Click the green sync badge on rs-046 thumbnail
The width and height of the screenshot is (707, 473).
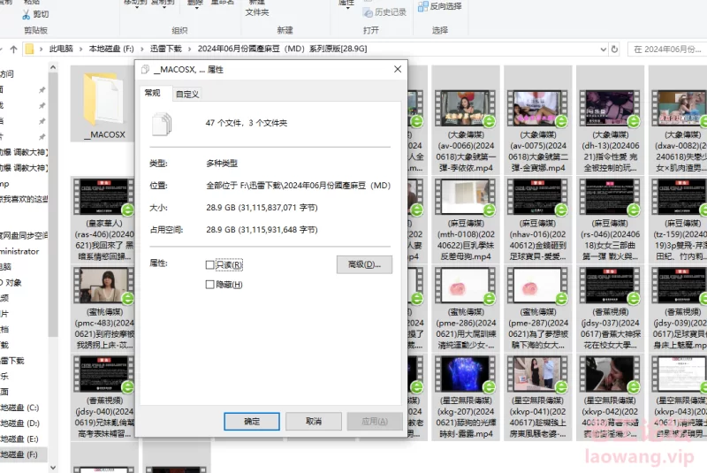634,210
